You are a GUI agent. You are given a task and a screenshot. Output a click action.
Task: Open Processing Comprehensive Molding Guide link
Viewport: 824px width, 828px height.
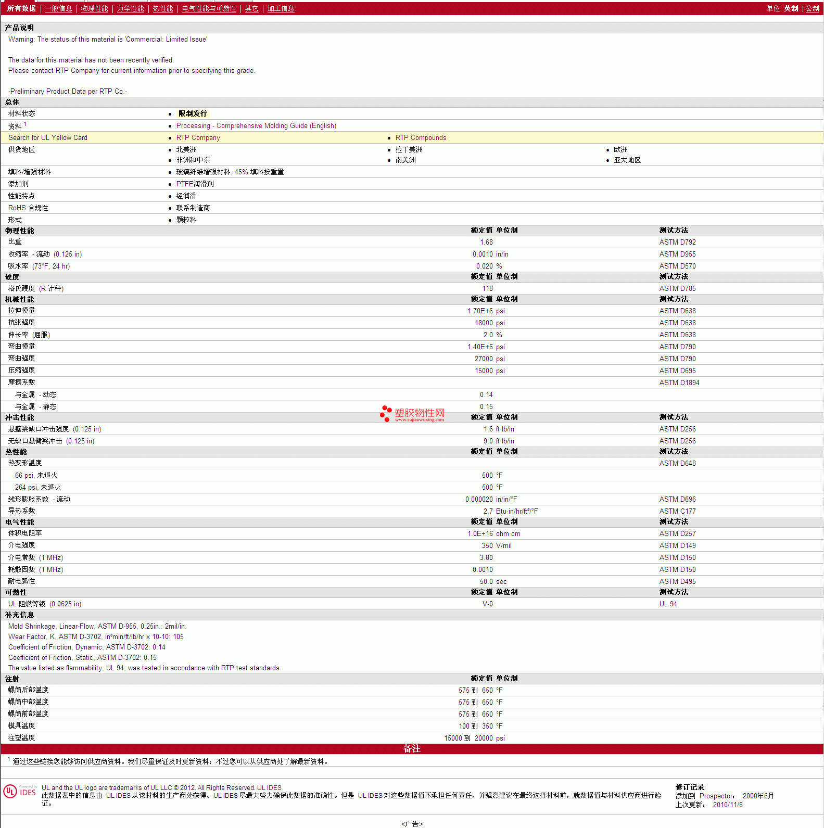[x=256, y=125]
